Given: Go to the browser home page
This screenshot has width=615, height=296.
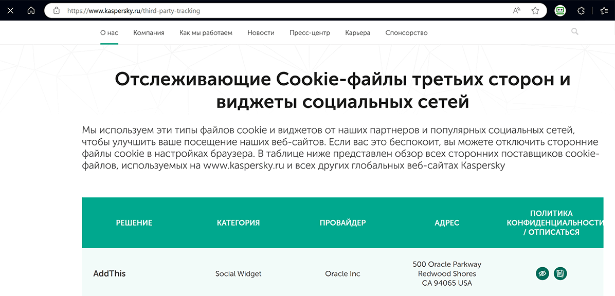Looking at the screenshot, I should 31,11.
